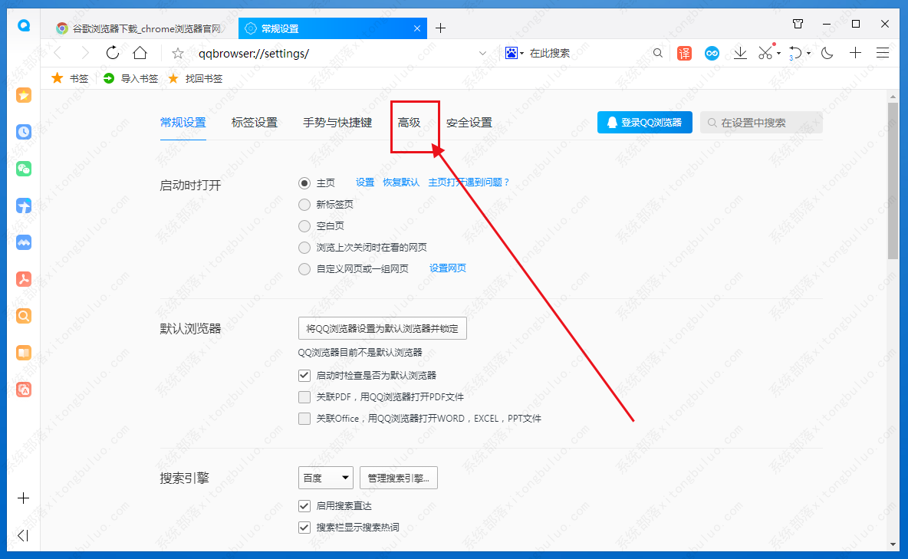Open the red PDF tool sidebar icon
This screenshot has width=908, height=559.
[x=24, y=279]
